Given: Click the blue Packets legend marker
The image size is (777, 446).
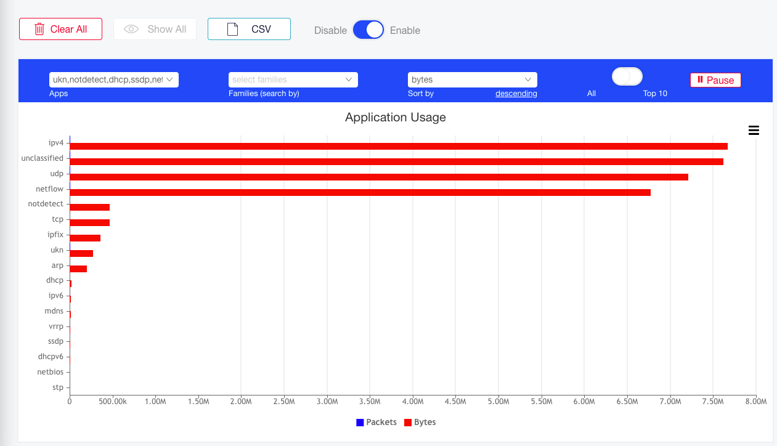Looking at the screenshot, I should [360, 422].
